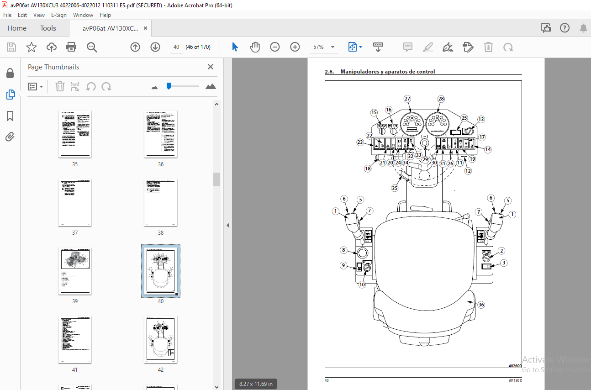The height and width of the screenshot is (390, 591).
Task: Collapse the navigation pane with the side arrow
Action: pyautogui.click(x=227, y=225)
